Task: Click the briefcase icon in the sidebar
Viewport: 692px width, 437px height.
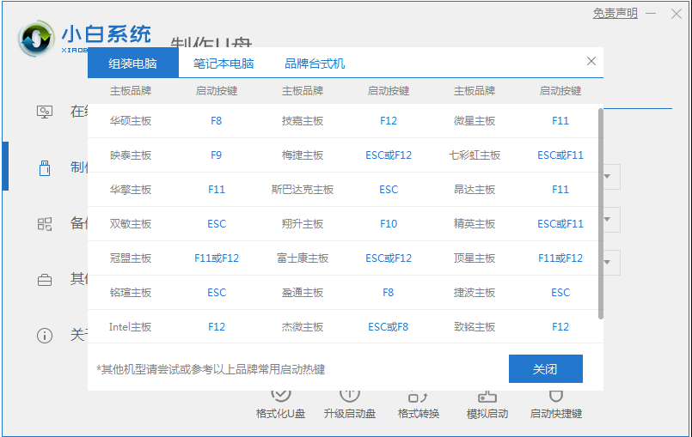Action: click(45, 279)
